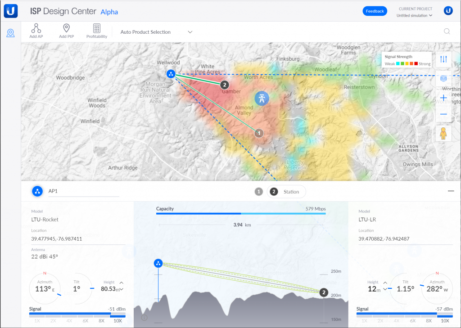Zoom in the map with plus button
The height and width of the screenshot is (328, 461).
click(x=443, y=98)
